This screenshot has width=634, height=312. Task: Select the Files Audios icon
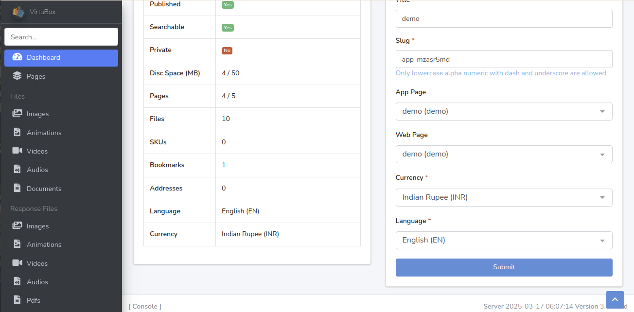click(x=18, y=170)
